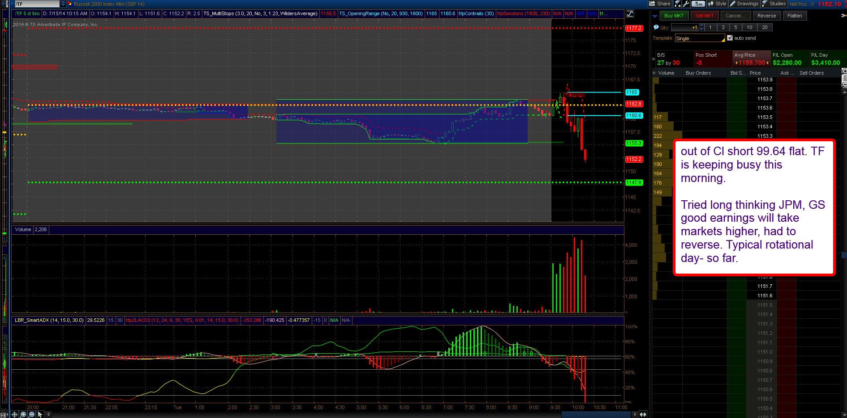The image size is (847, 418).
Task: Open the Share menu icon
Action: [x=660, y=4]
